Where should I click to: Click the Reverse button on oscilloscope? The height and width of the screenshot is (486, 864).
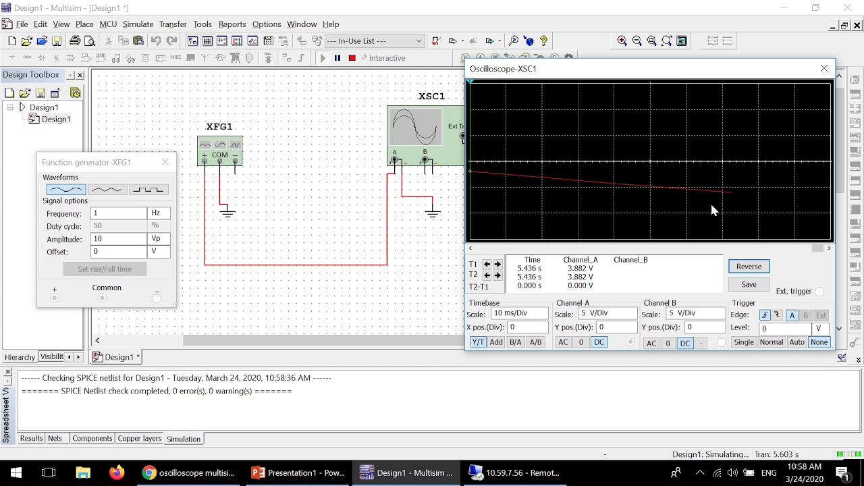pyautogui.click(x=749, y=267)
